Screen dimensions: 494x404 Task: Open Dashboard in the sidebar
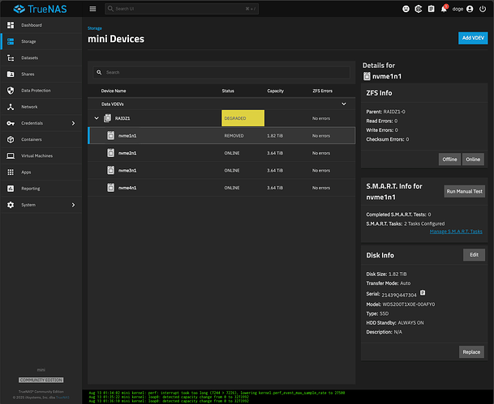[x=41, y=25]
